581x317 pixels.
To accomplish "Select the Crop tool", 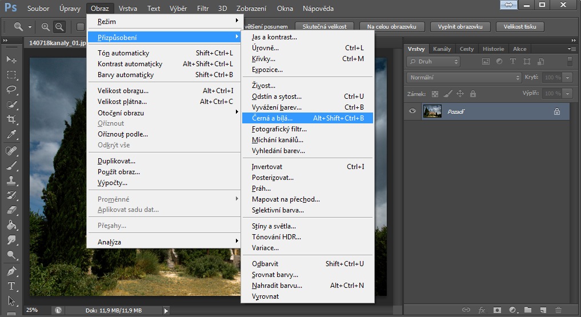I will tap(11, 119).
